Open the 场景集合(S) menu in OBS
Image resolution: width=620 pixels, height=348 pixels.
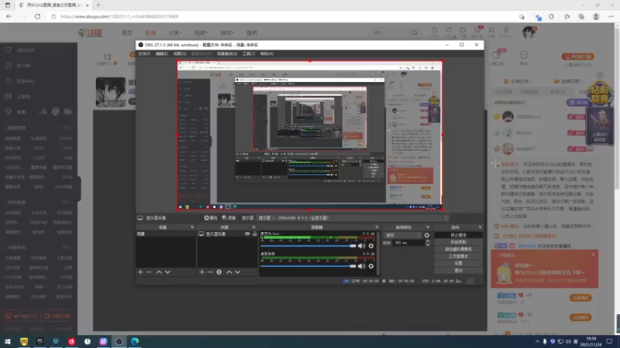(x=227, y=53)
